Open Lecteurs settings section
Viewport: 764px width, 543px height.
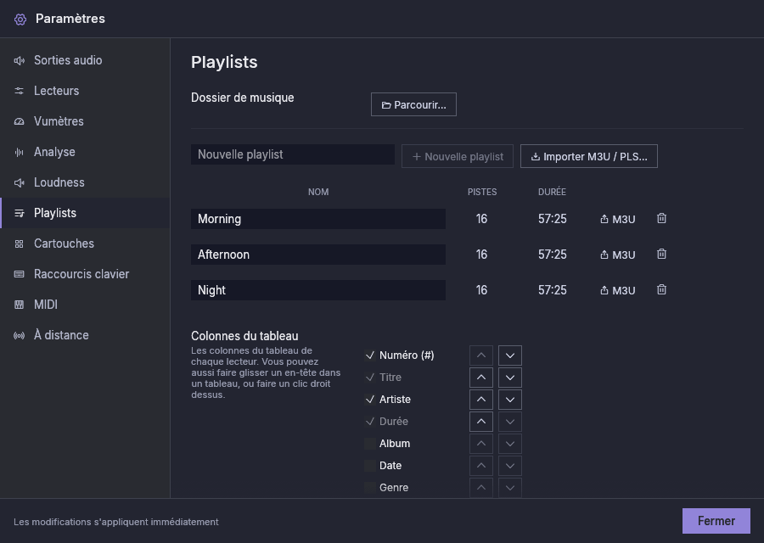pos(85,91)
